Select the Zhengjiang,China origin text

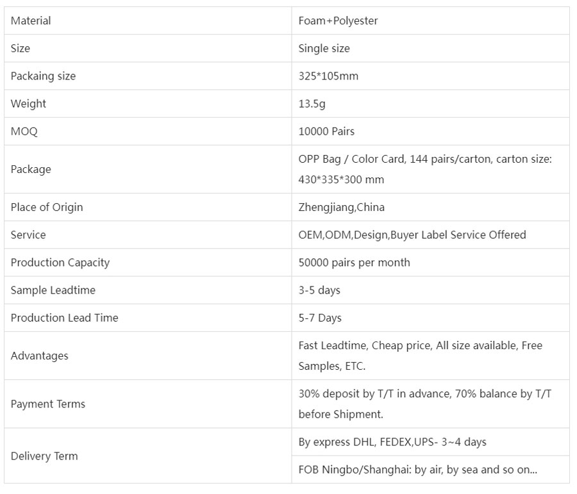(x=342, y=207)
